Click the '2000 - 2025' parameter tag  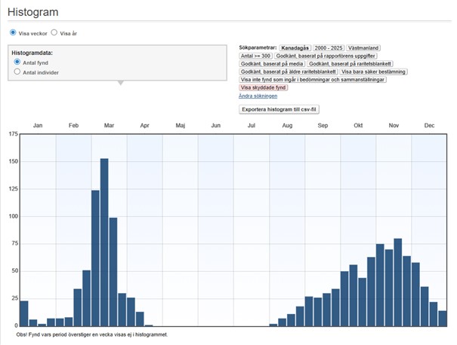pyautogui.click(x=328, y=47)
